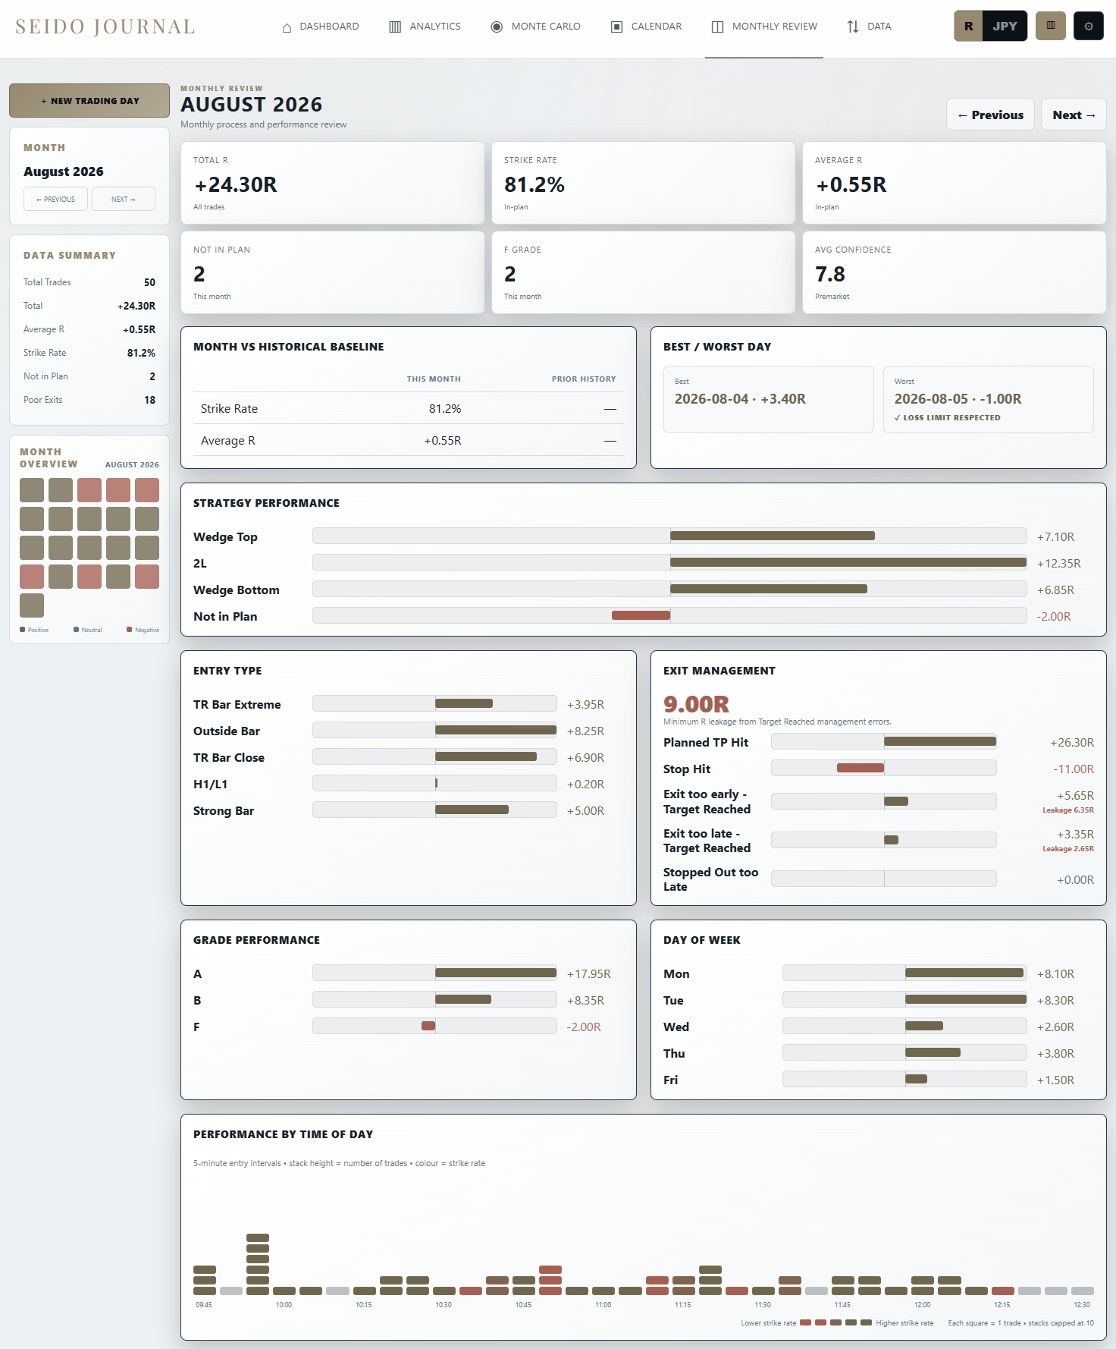The image size is (1116, 1349).
Task: Go to previous month in sidebar
Action: 55,199
